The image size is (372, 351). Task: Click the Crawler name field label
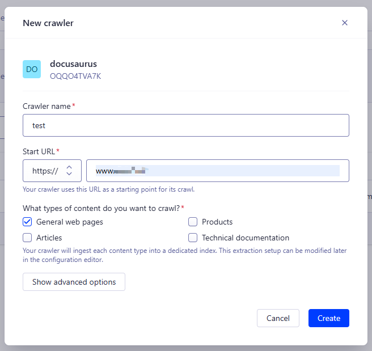(x=46, y=106)
